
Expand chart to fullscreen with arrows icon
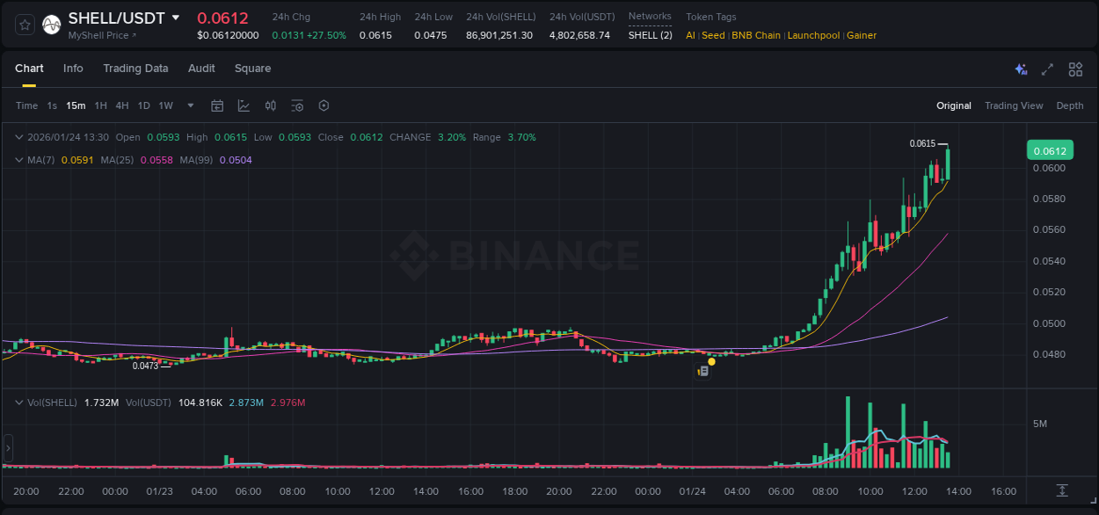(1047, 69)
